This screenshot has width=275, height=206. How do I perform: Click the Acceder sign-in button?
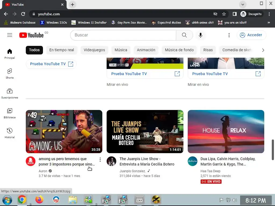coord(251,35)
